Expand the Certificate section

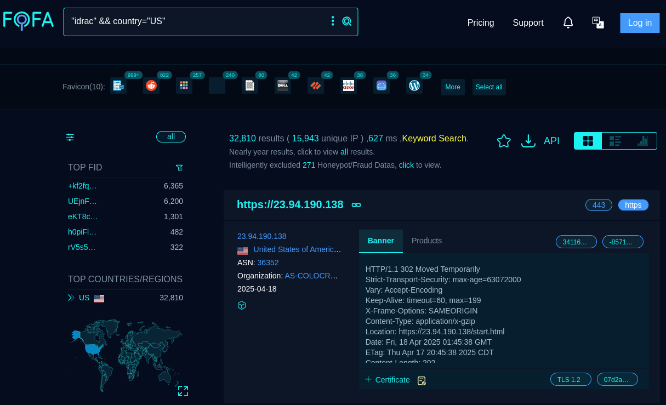387,380
